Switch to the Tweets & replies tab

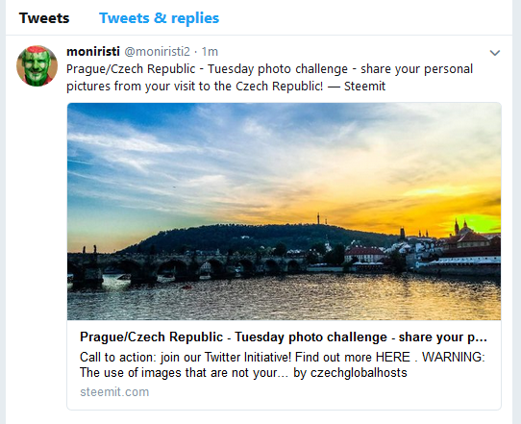(160, 18)
